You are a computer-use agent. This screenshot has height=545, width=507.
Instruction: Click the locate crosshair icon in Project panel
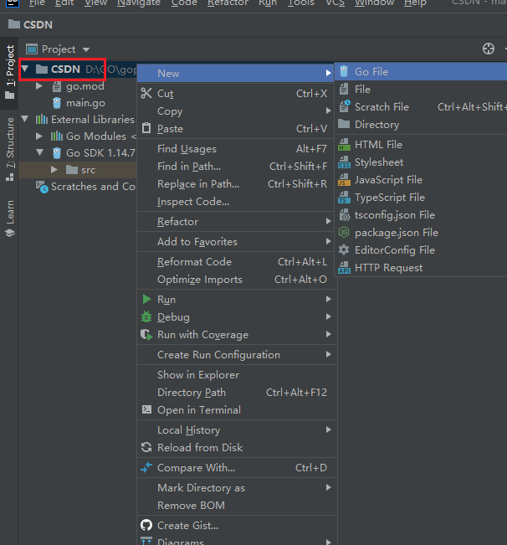click(489, 49)
